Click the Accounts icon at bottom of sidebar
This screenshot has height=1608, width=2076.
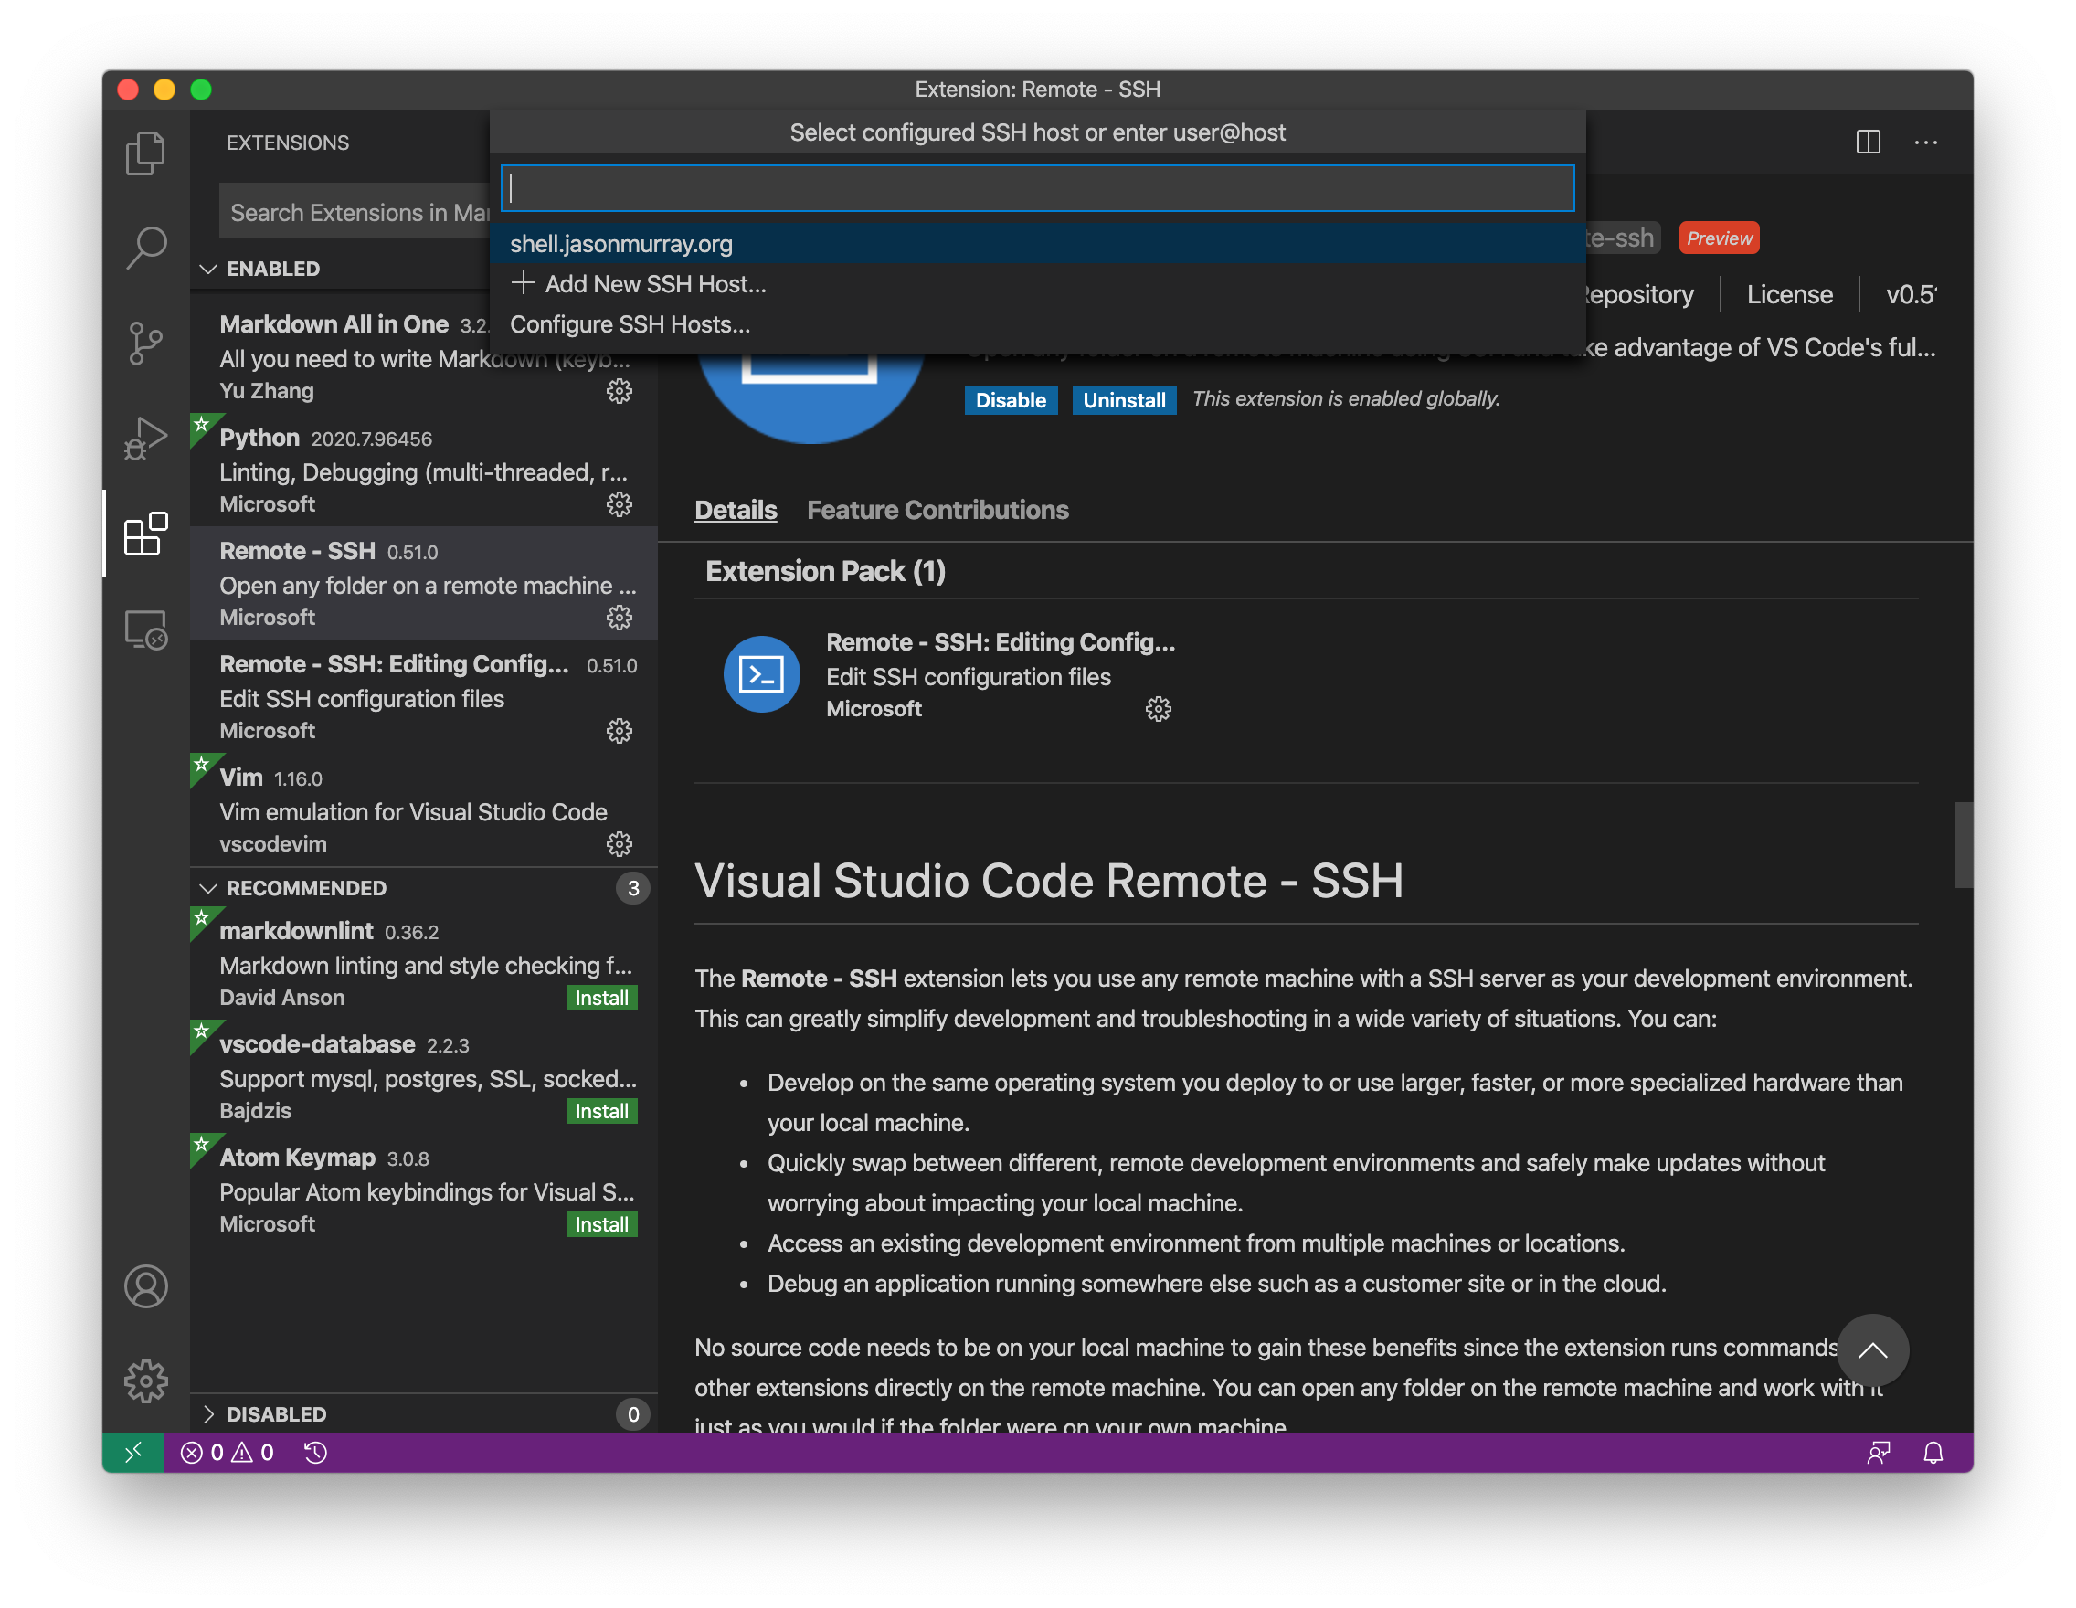(143, 1285)
